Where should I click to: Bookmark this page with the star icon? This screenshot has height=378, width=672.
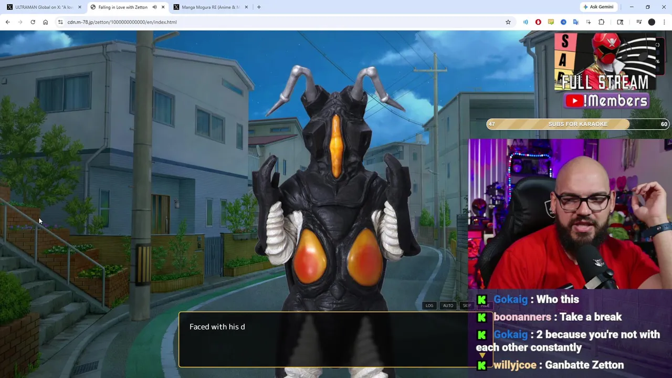point(508,22)
